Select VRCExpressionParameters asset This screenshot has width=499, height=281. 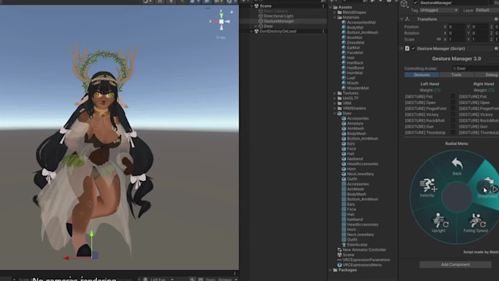tap(363, 260)
